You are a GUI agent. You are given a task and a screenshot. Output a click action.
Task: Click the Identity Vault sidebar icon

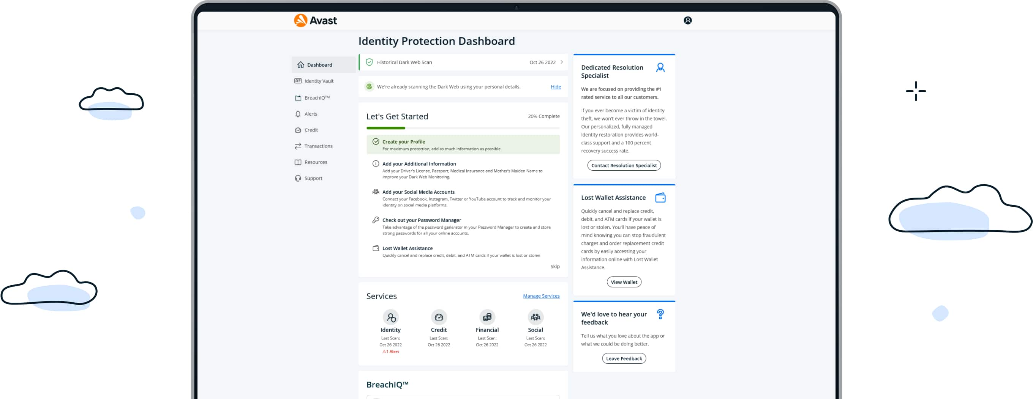[297, 81]
